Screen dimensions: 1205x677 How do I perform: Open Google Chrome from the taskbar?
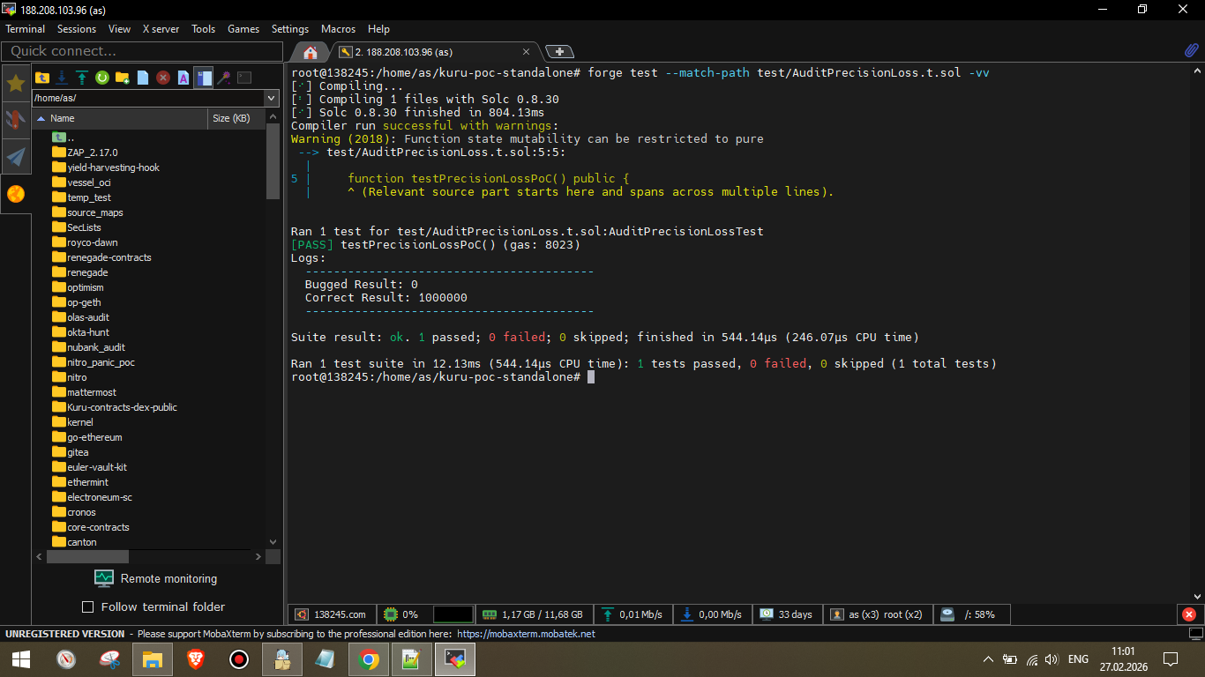tap(369, 658)
